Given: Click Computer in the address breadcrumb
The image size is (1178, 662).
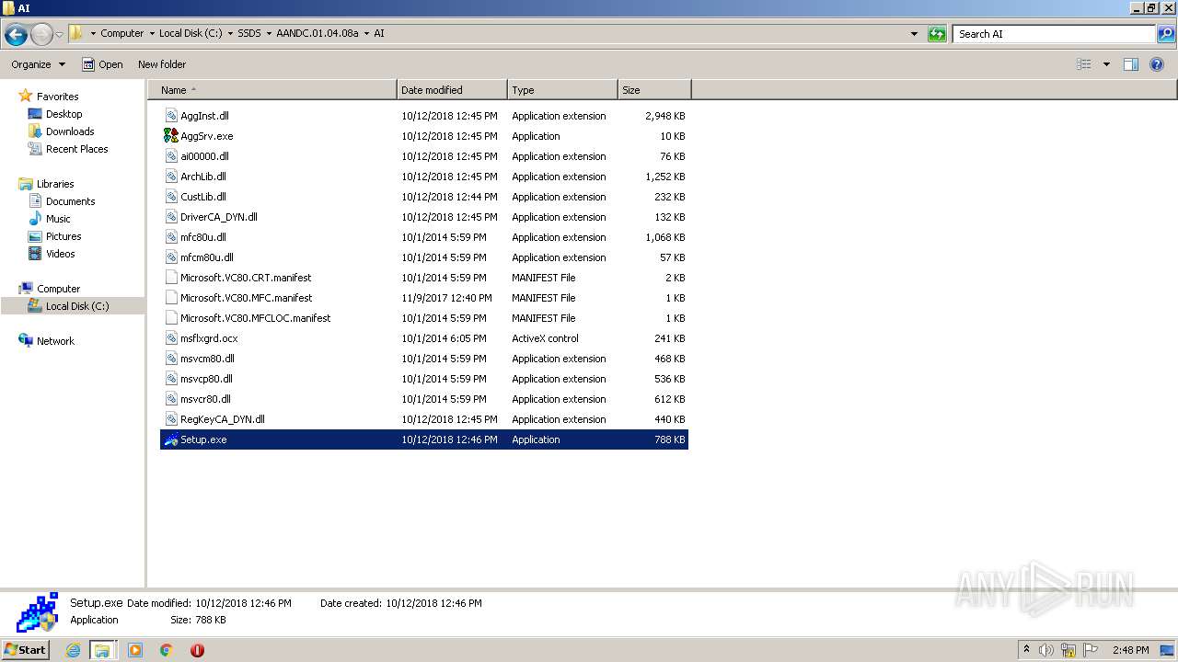Looking at the screenshot, I should point(121,33).
